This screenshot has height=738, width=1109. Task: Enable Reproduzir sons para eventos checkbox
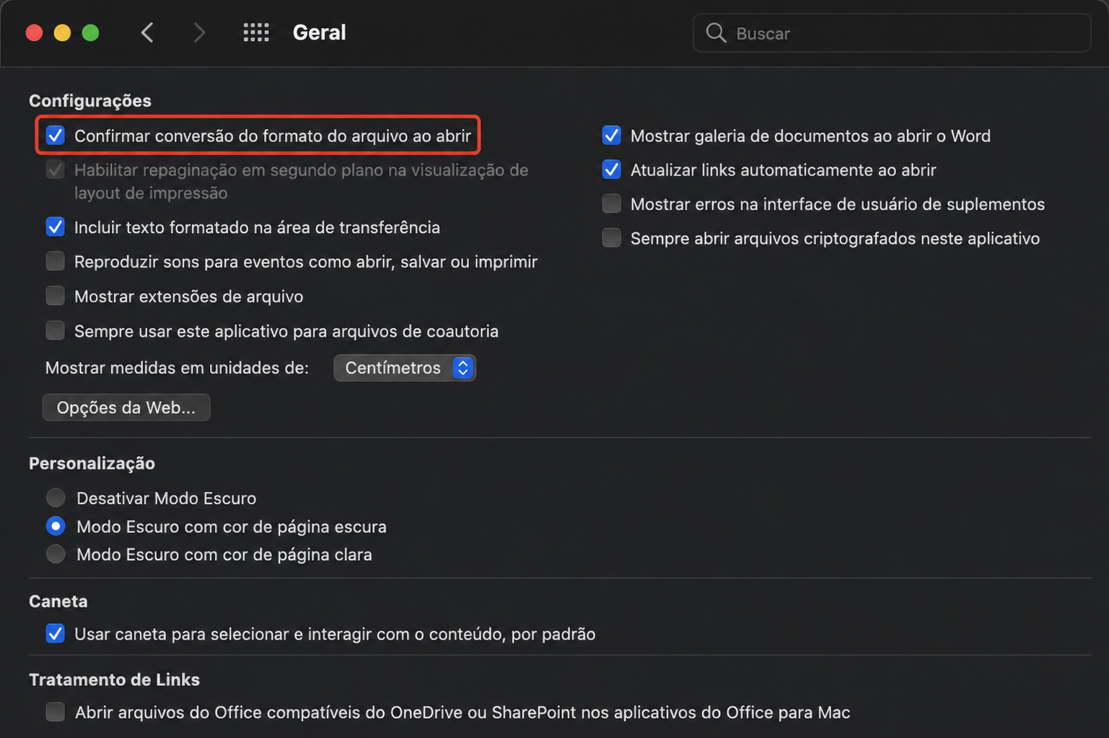(x=56, y=261)
